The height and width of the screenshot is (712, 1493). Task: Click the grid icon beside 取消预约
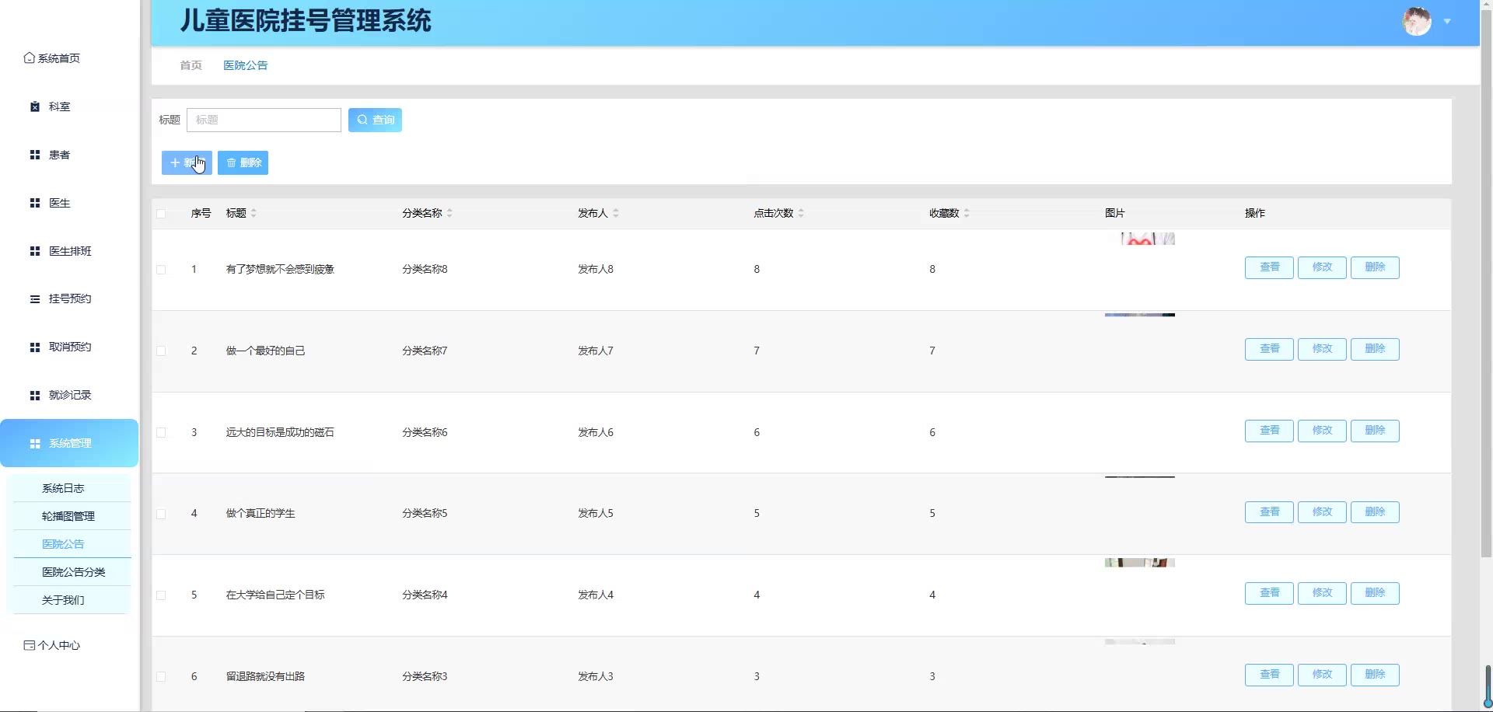pyautogui.click(x=35, y=347)
